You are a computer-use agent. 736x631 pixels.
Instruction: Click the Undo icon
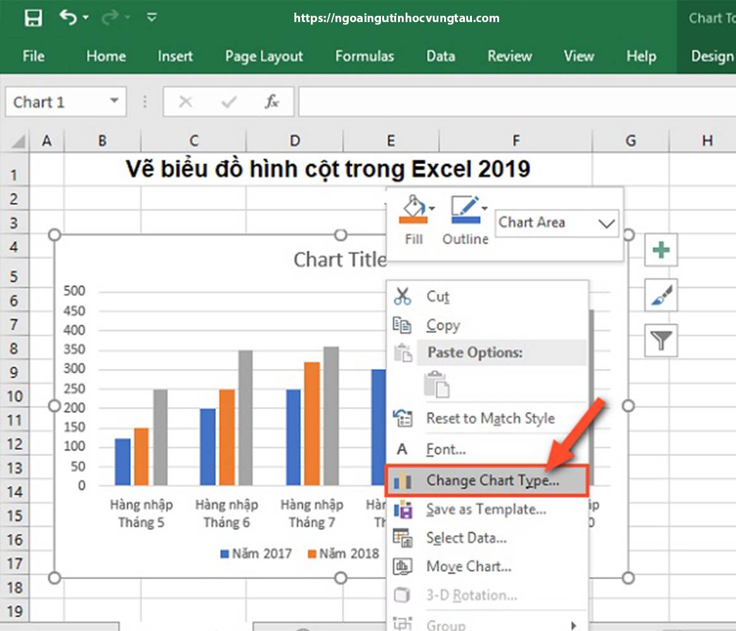click(x=68, y=18)
